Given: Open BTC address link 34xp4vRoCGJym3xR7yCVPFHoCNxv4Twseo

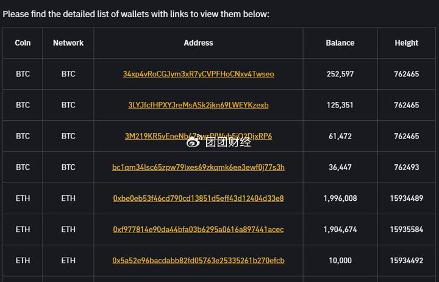Looking at the screenshot, I should click(198, 74).
